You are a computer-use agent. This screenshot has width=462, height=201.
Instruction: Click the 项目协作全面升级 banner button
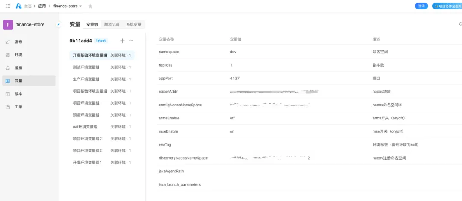pyautogui.click(x=447, y=6)
